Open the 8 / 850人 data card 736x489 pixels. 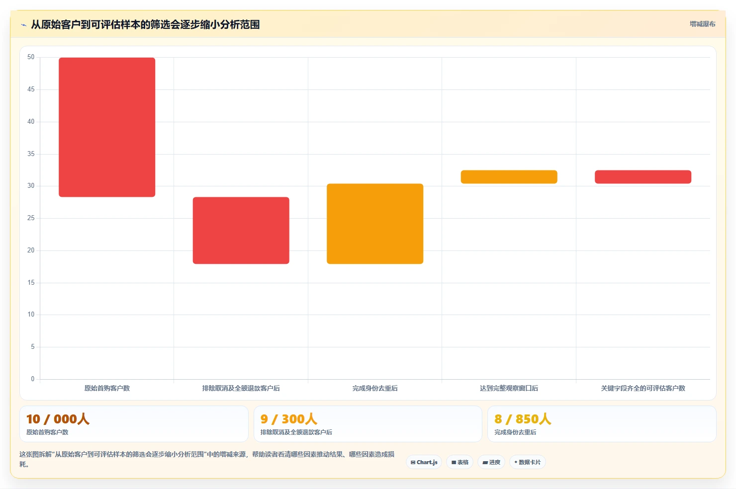pos(602,424)
